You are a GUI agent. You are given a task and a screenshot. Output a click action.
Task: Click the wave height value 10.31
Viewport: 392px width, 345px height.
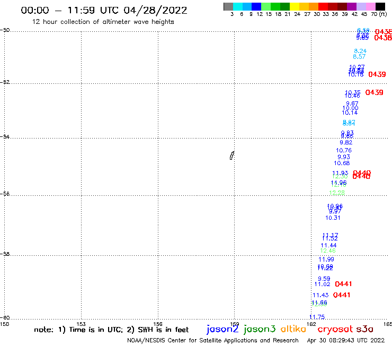tap(333, 218)
